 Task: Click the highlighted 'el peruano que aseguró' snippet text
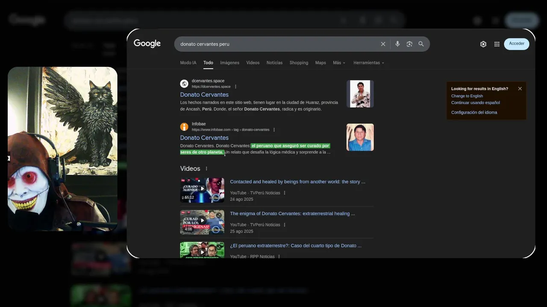(x=255, y=149)
